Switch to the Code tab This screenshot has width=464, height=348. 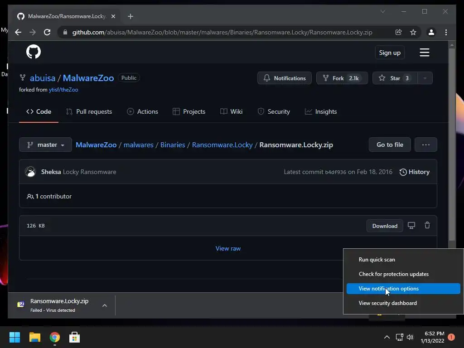[x=39, y=111]
